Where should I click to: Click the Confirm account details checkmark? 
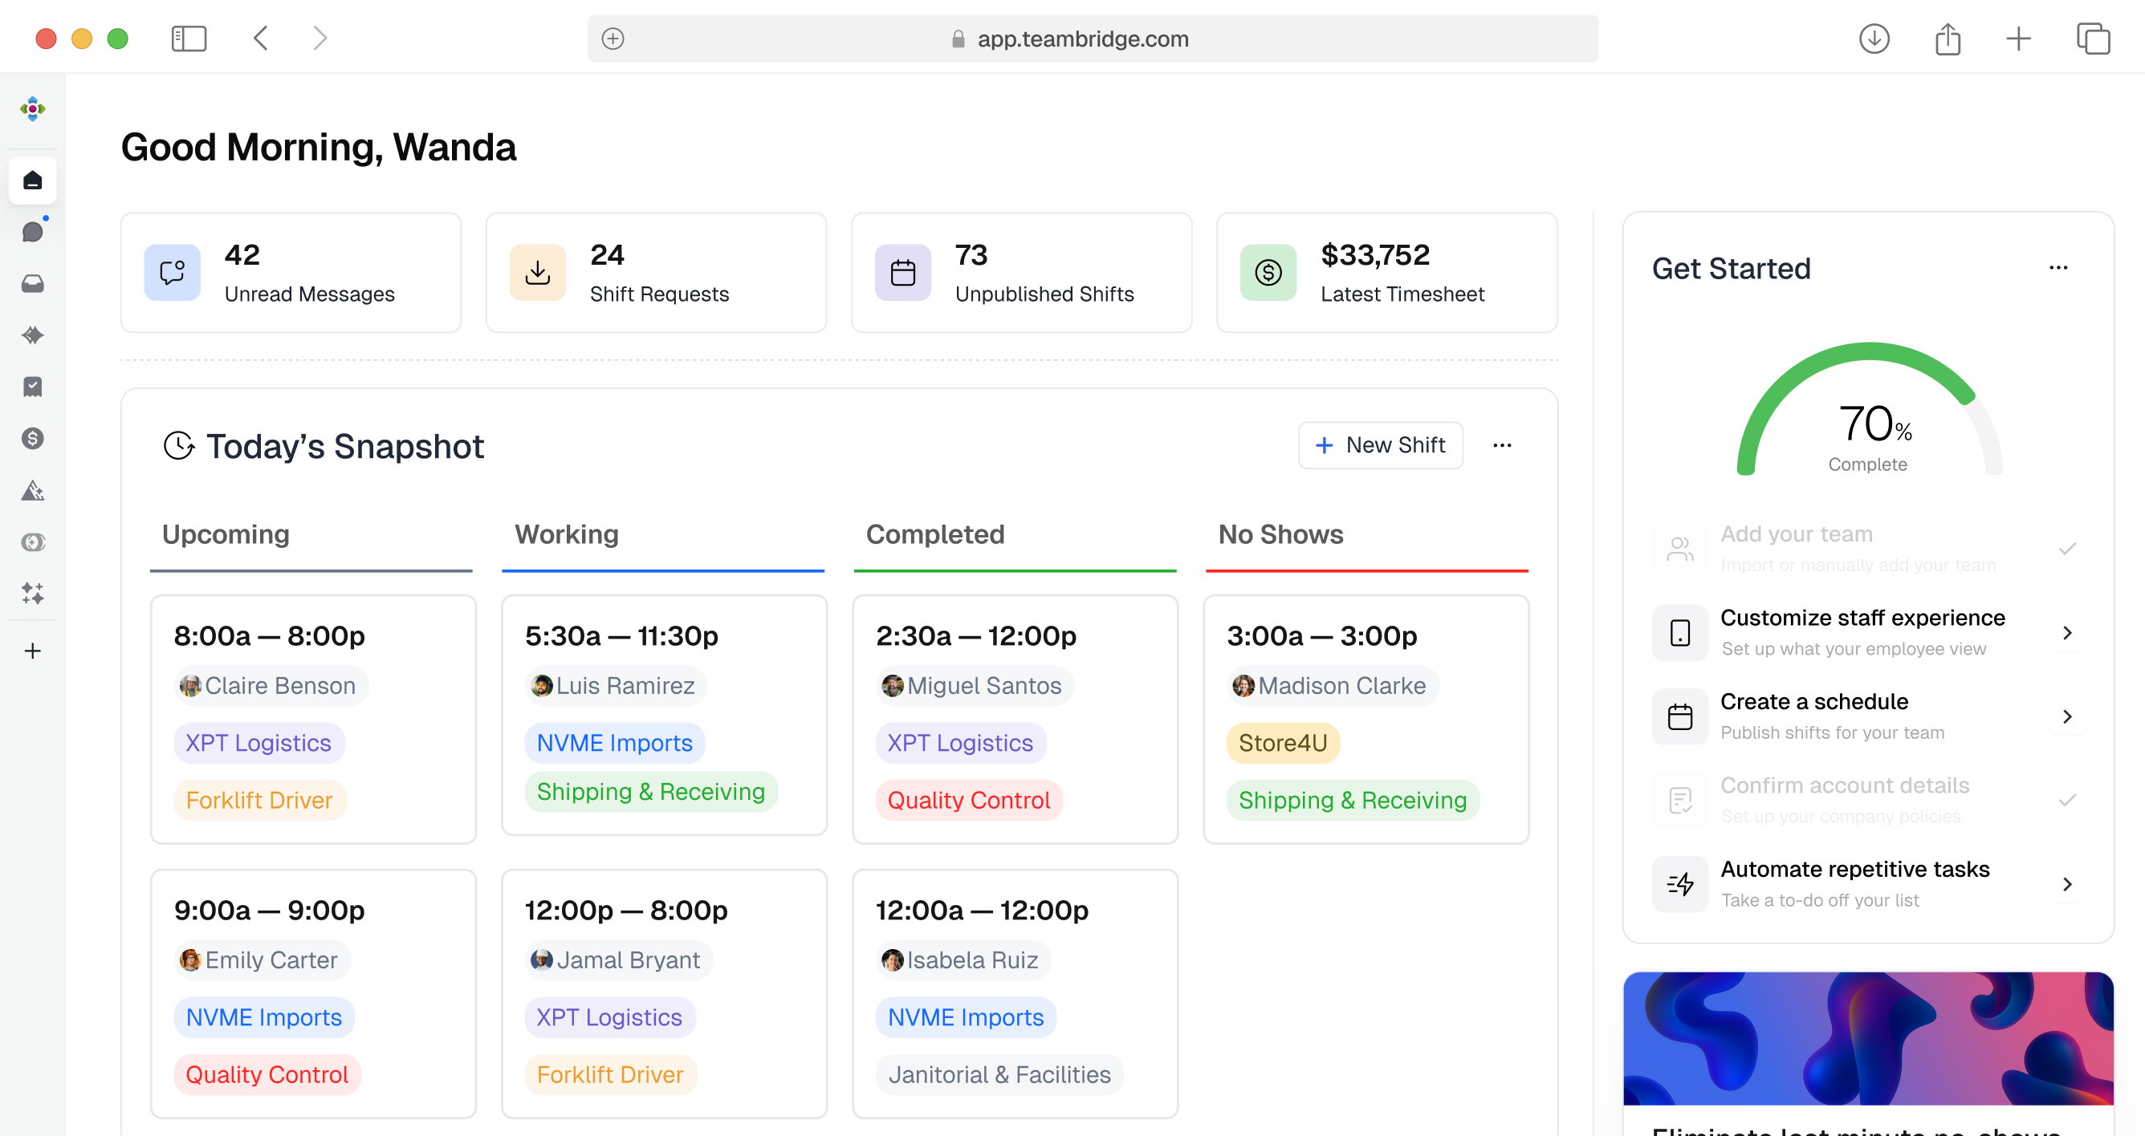click(2066, 801)
